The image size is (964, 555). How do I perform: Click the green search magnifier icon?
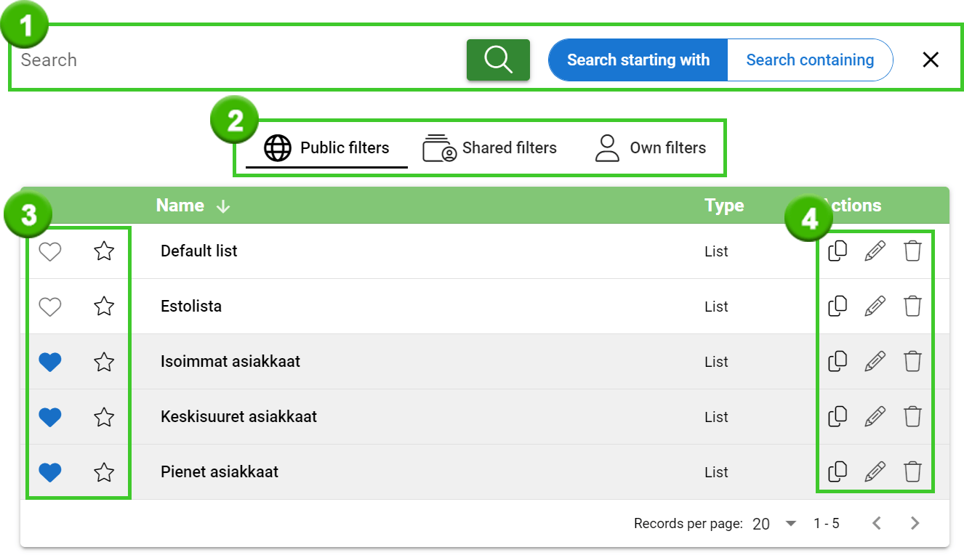[x=498, y=60]
